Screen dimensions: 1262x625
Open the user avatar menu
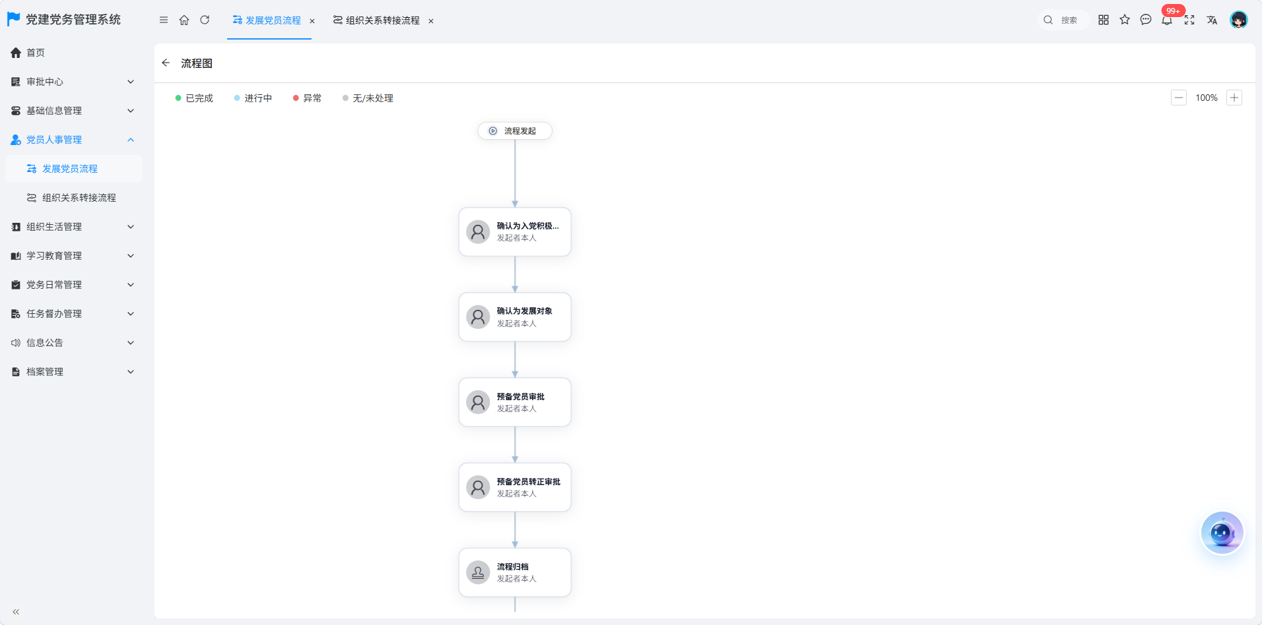pos(1239,20)
